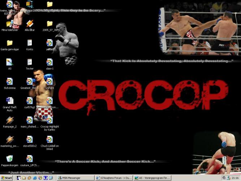Select the Texter text document icon
The width and height of the screenshot is (241, 181).
[x=30, y=62]
